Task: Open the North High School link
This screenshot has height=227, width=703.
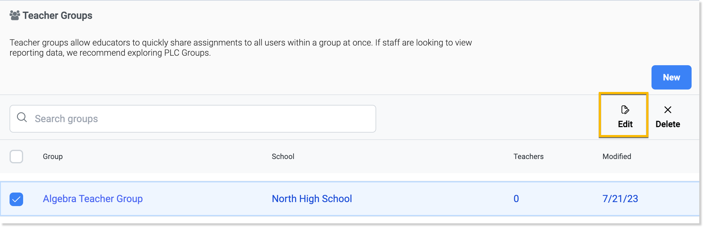Action: click(x=312, y=199)
